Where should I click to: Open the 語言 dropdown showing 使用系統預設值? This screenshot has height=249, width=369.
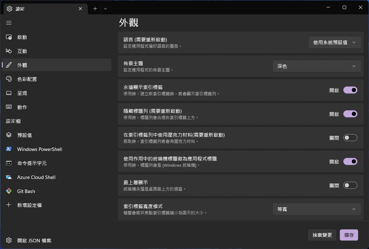coord(335,42)
